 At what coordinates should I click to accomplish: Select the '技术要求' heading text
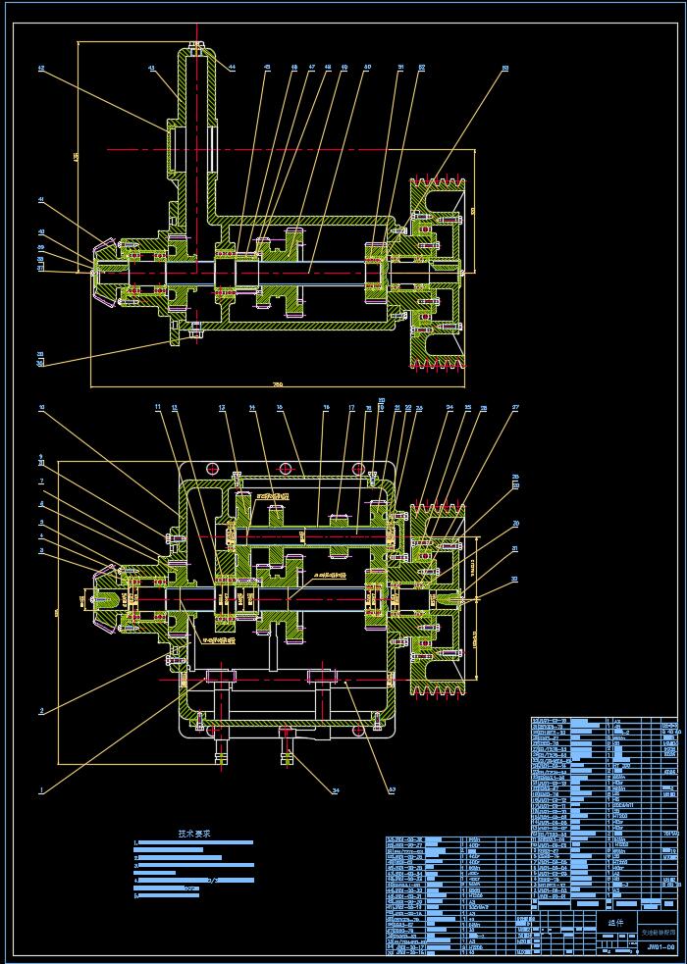(194, 835)
